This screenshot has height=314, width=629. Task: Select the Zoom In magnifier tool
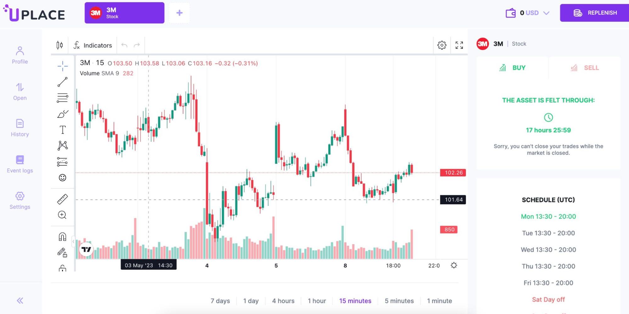pyautogui.click(x=62, y=215)
